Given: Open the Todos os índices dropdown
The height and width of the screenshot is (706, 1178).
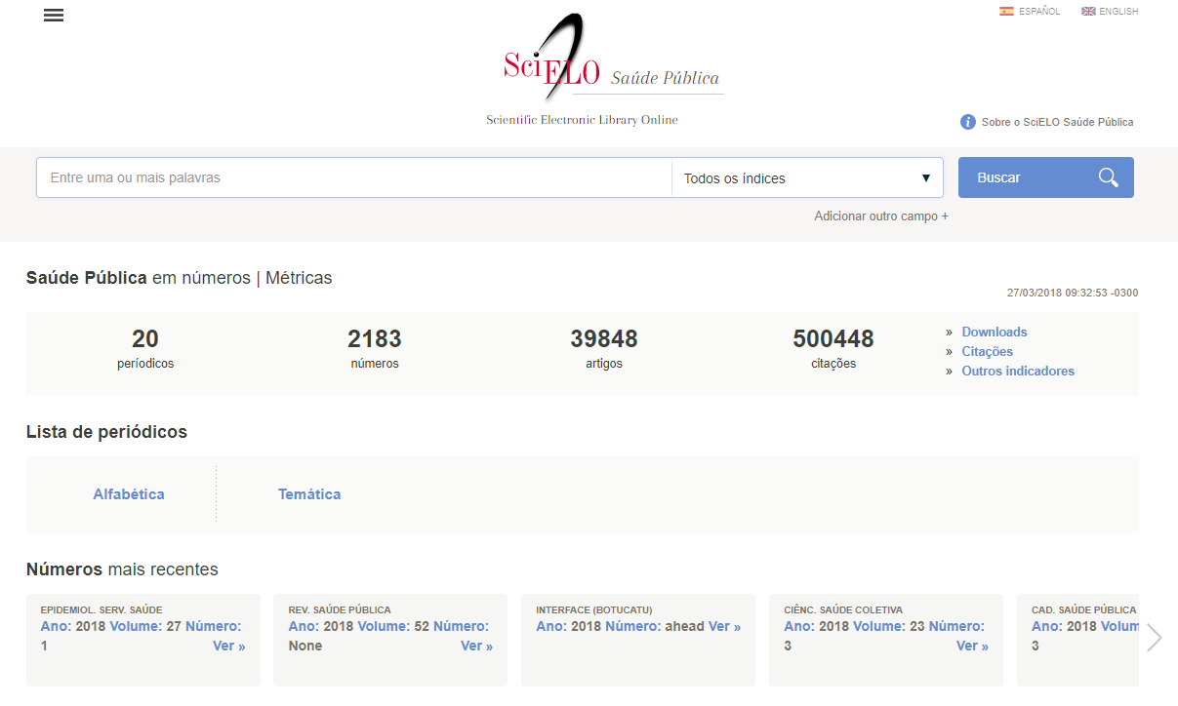Looking at the screenshot, I should click(x=807, y=178).
